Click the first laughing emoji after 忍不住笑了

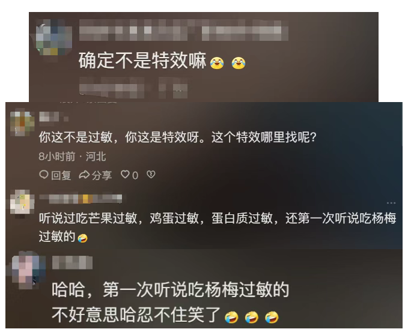[x=231, y=317]
